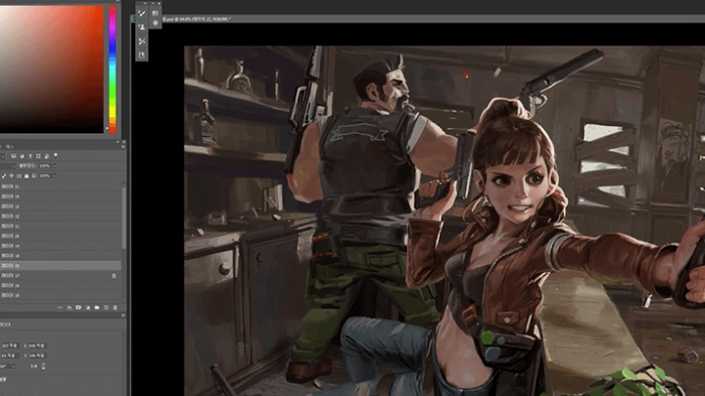Viewport: 705px width, 396px height.
Task: Open the layer opacity 100% dropdown
Action: [55, 165]
